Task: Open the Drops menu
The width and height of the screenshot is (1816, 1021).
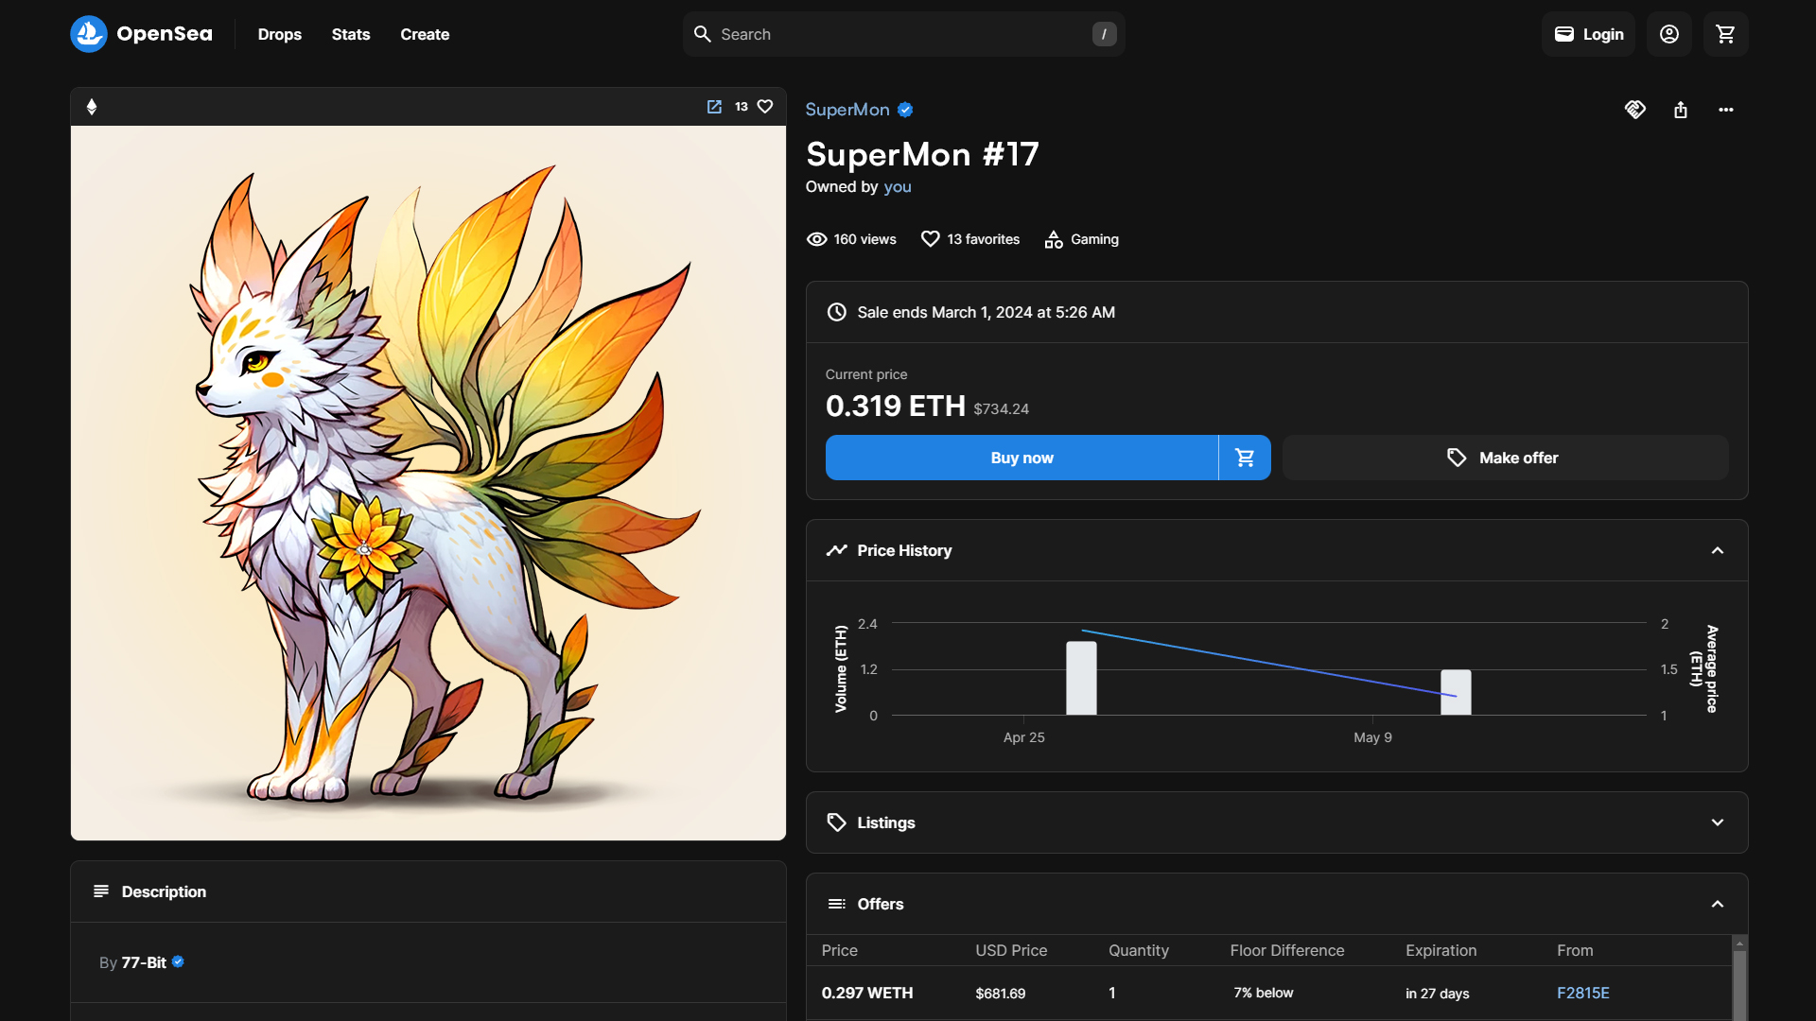Action: [x=279, y=34]
